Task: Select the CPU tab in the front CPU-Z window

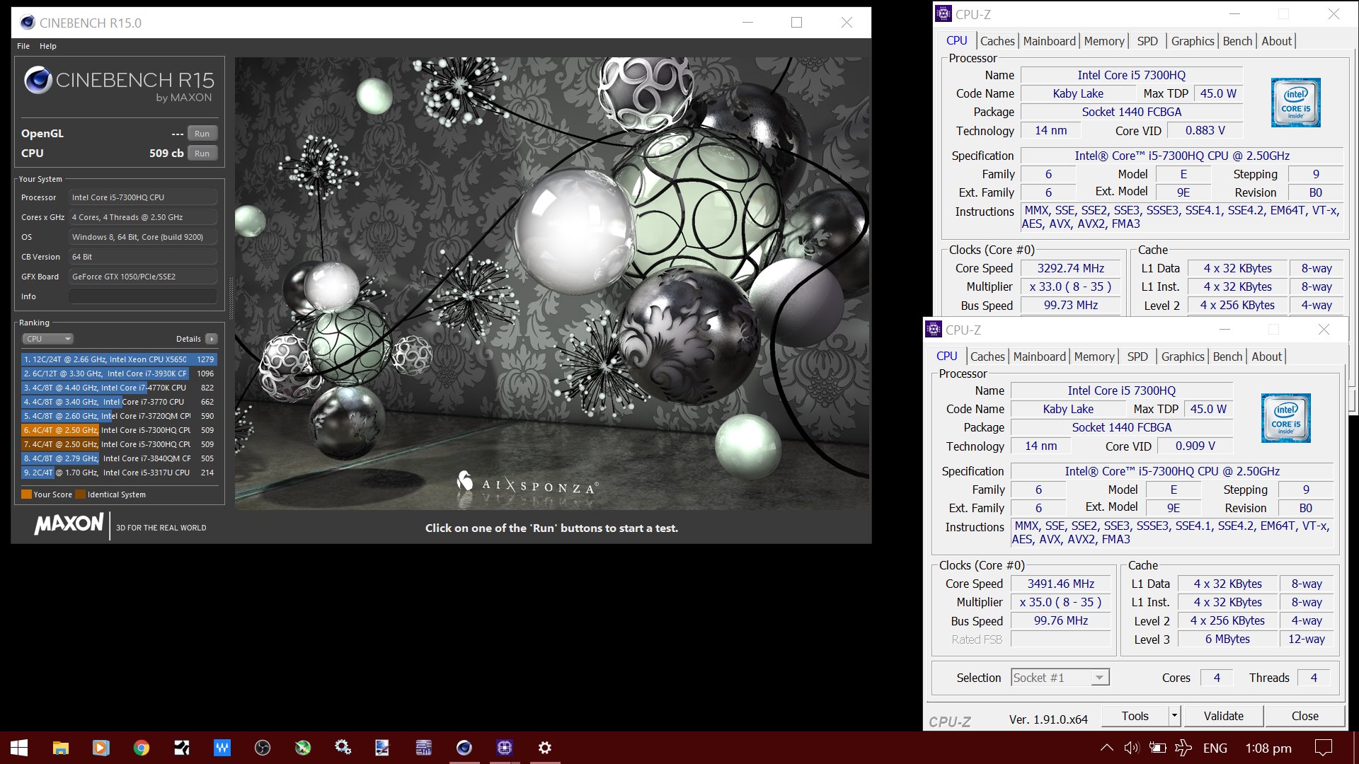Action: pos(946,357)
